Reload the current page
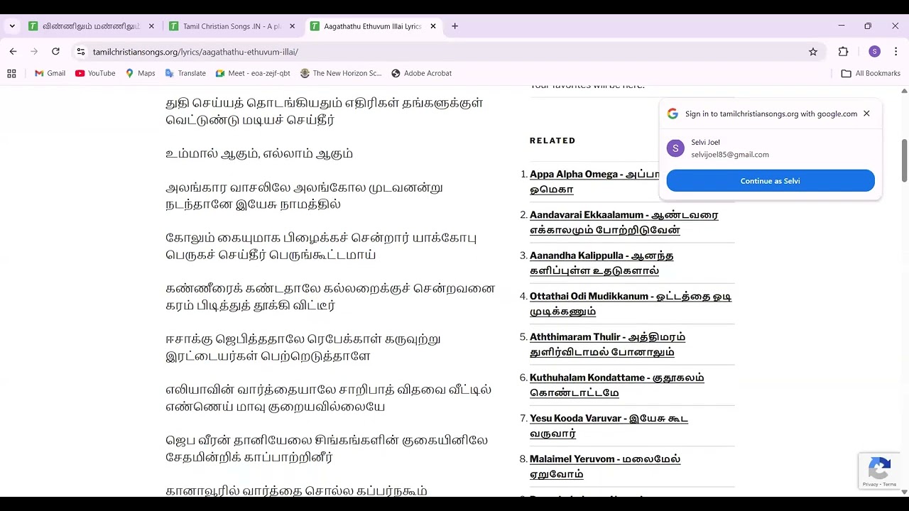Image resolution: width=909 pixels, height=511 pixels. coord(55,52)
